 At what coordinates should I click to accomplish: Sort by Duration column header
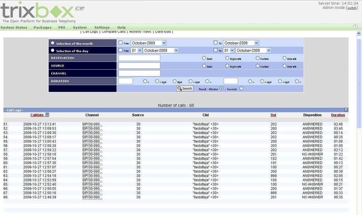[x=338, y=115]
